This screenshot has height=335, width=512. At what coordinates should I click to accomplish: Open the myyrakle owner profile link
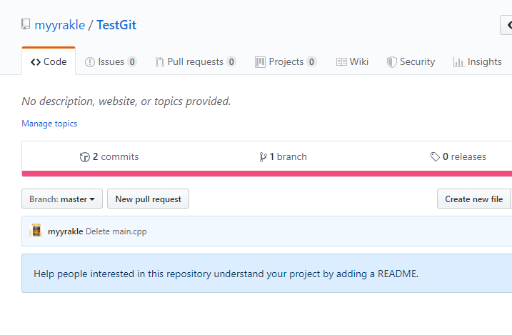coord(59,26)
